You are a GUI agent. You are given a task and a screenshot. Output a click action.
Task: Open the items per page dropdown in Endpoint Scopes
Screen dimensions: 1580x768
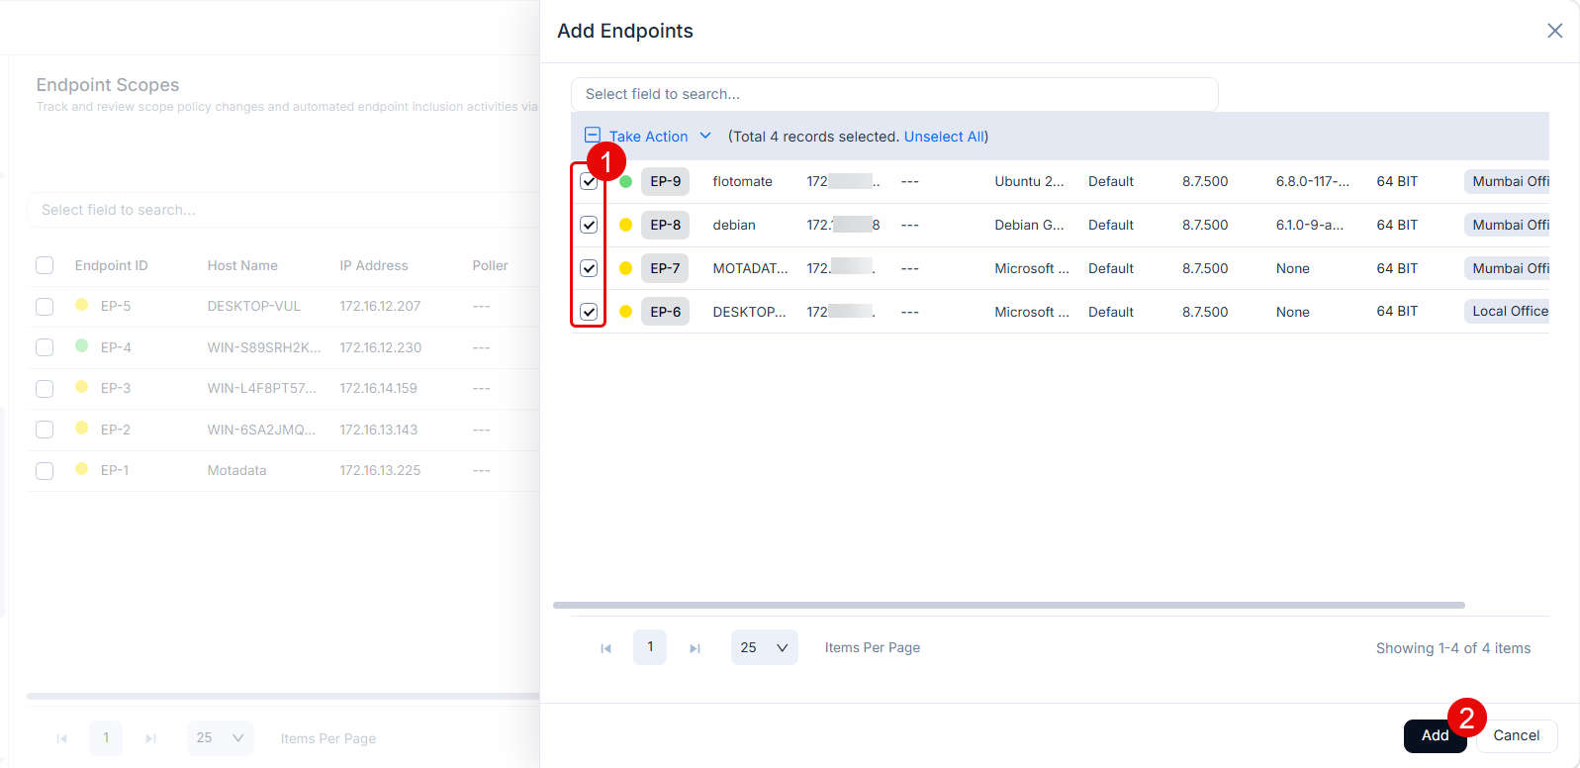click(x=221, y=738)
